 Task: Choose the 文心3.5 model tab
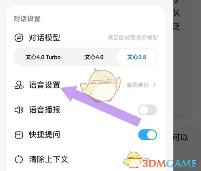point(137,57)
